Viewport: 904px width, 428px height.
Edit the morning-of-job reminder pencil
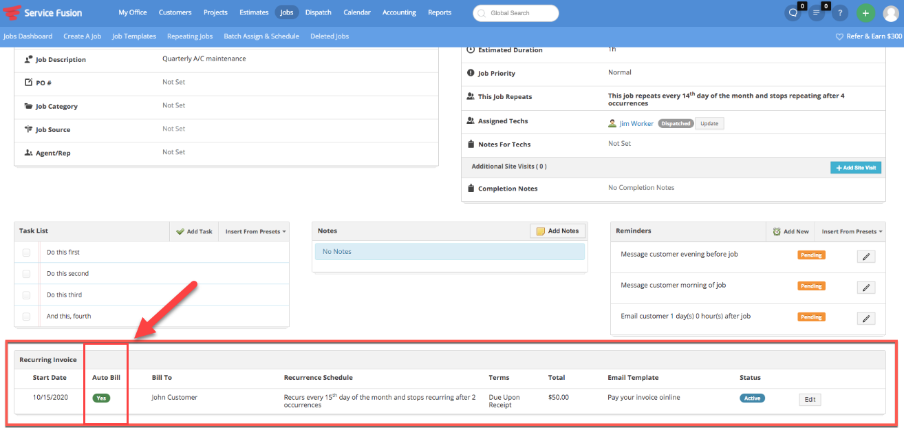(x=866, y=288)
